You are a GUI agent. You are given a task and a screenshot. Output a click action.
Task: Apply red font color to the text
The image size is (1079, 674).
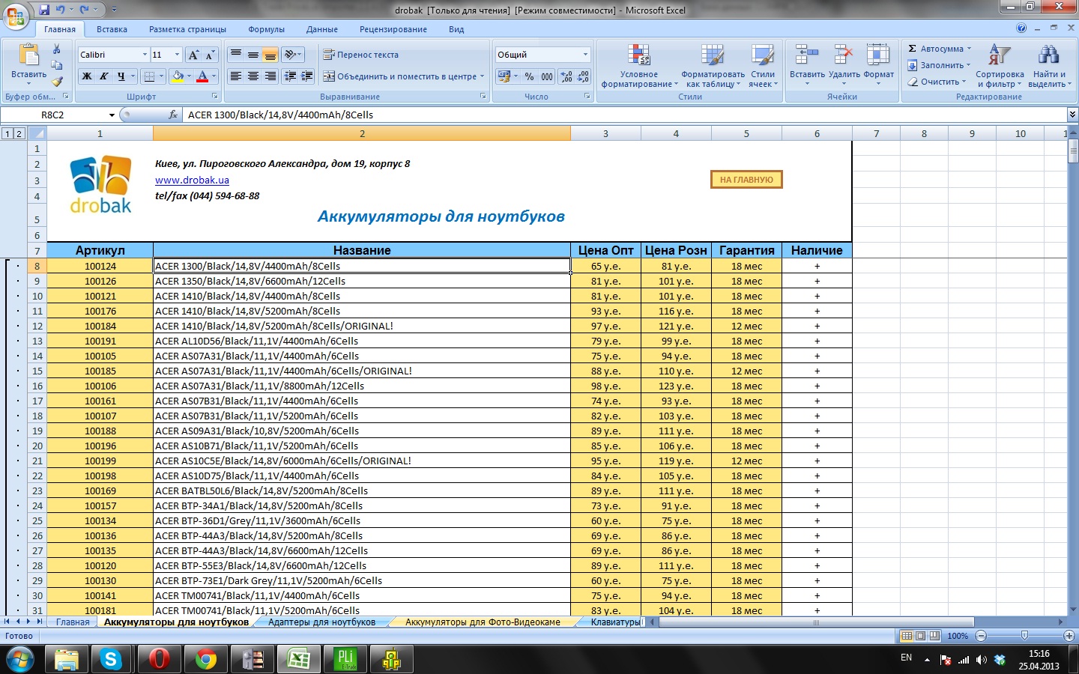coord(202,76)
